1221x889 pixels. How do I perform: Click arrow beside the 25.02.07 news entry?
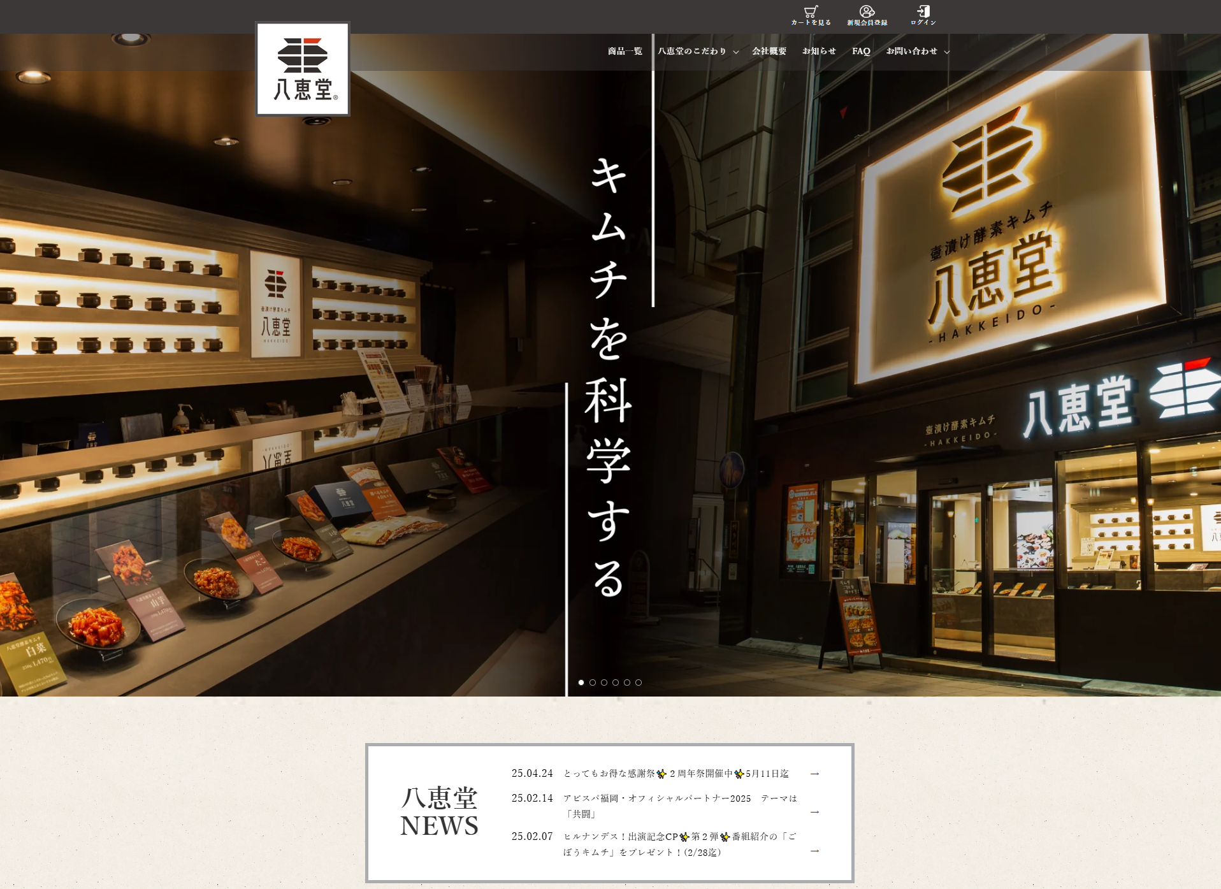point(814,851)
